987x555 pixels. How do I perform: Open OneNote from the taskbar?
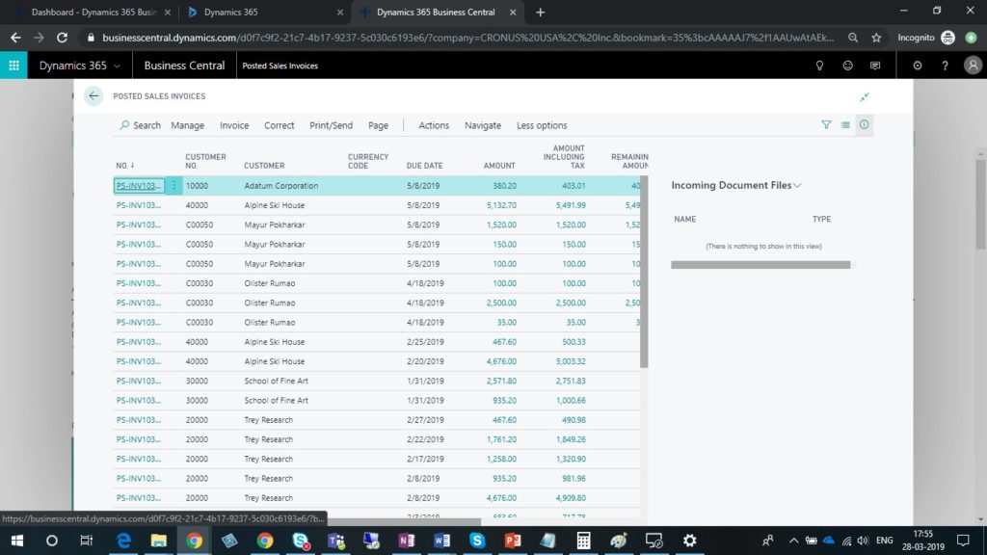click(x=407, y=541)
